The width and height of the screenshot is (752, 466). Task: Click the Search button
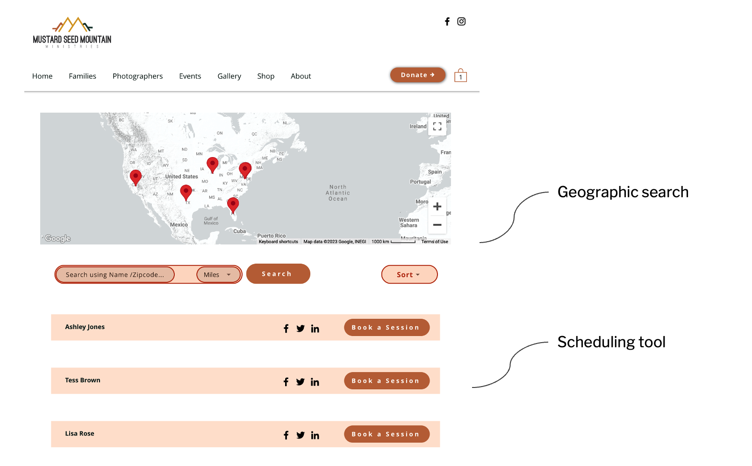click(x=278, y=274)
